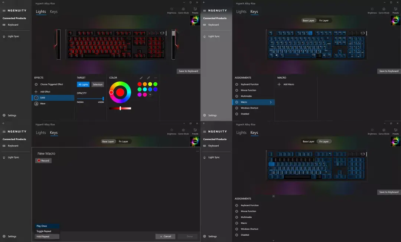Open the ellipsis menu in the COLOR panel

156,78
